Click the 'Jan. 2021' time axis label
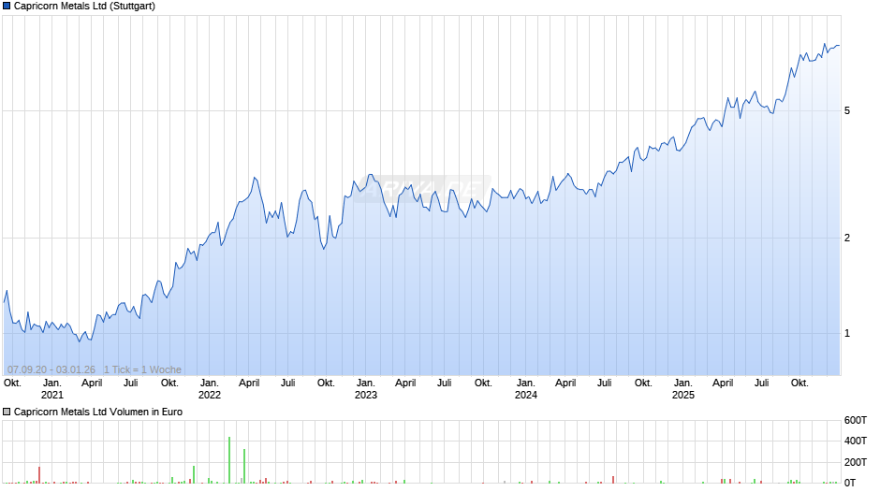Image resolution: width=880 pixels, height=492 pixels. click(x=52, y=389)
